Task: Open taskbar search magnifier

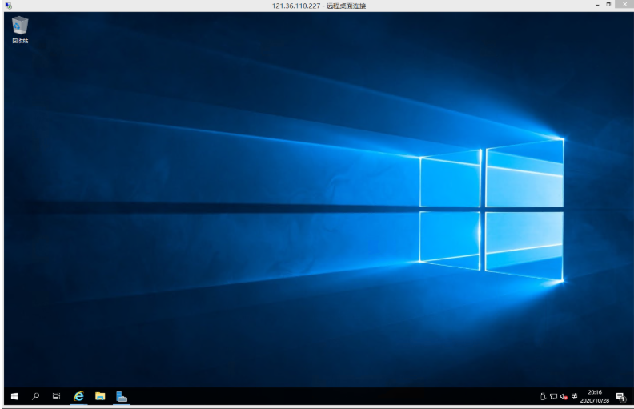Action: pos(35,396)
